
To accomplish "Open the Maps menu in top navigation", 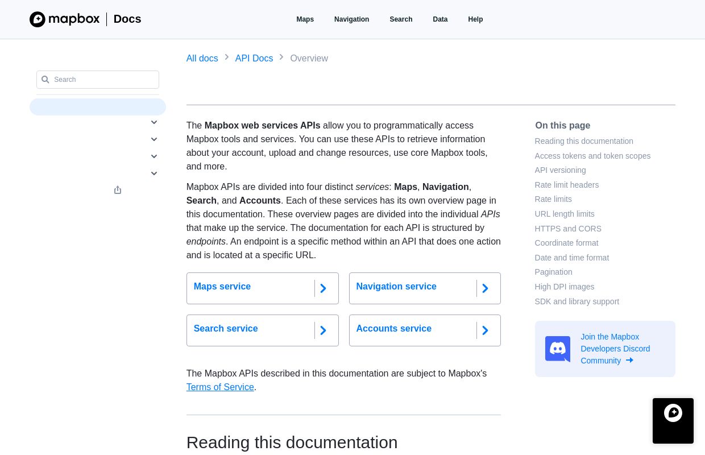I will tap(305, 19).
